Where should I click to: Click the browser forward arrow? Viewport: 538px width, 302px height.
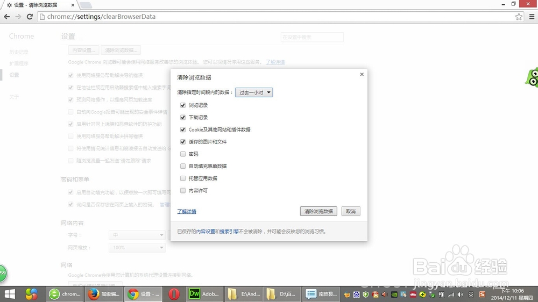tap(18, 17)
